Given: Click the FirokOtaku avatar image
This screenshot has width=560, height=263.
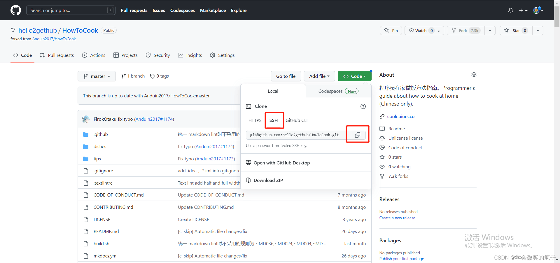Looking at the screenshot, I should pyautogui.click(x=86, y=119).
